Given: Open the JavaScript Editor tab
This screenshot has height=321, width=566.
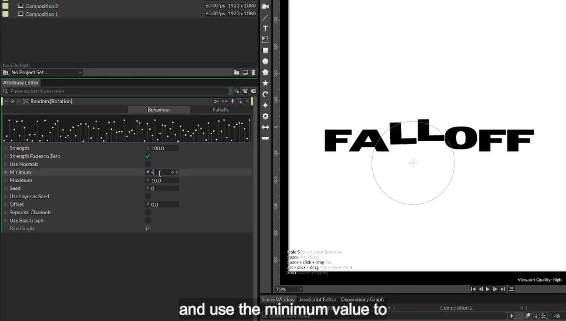Looking at the screenshot, I should click(317, 299).
